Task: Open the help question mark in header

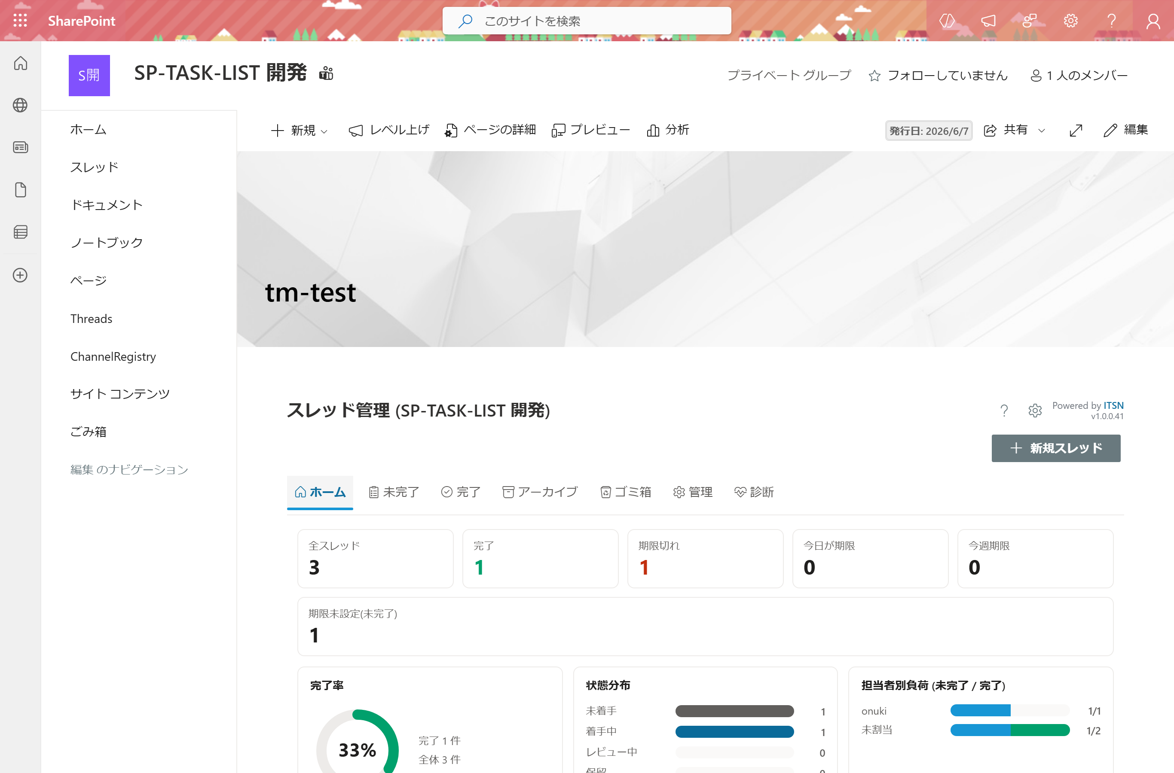Action: coord(1111,21)
